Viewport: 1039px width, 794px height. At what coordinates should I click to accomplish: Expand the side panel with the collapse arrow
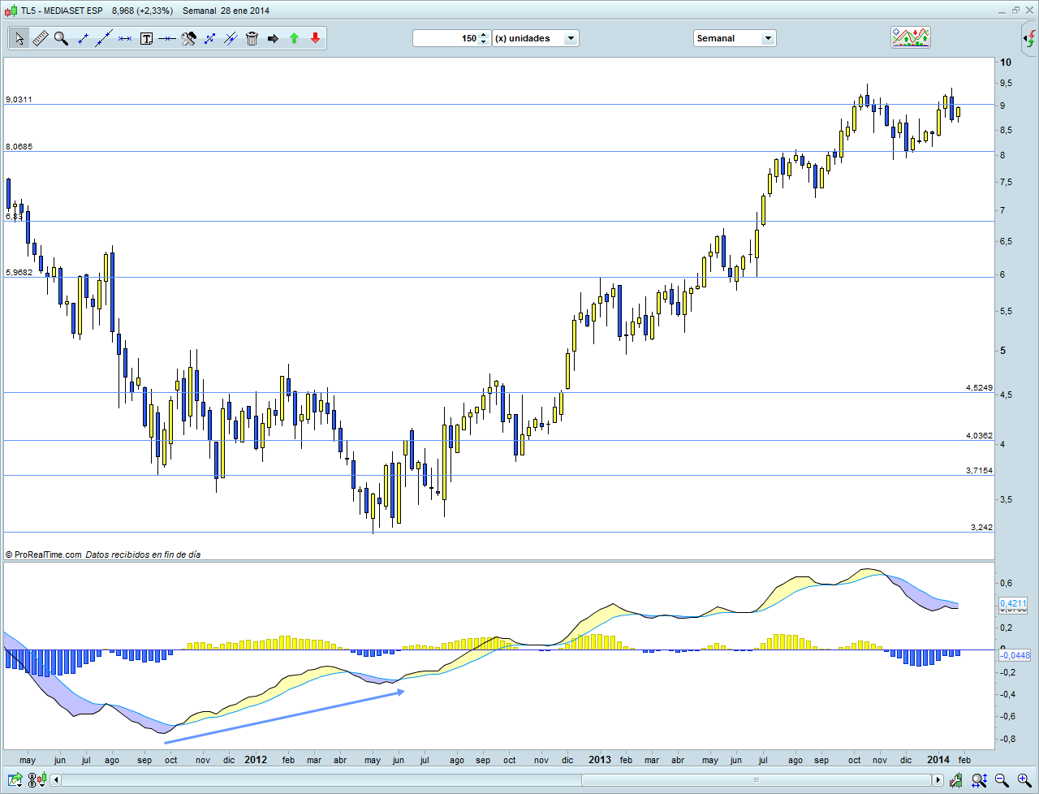[x=1029, y=39]
